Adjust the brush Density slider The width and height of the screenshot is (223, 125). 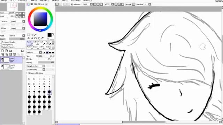[46, 62]
